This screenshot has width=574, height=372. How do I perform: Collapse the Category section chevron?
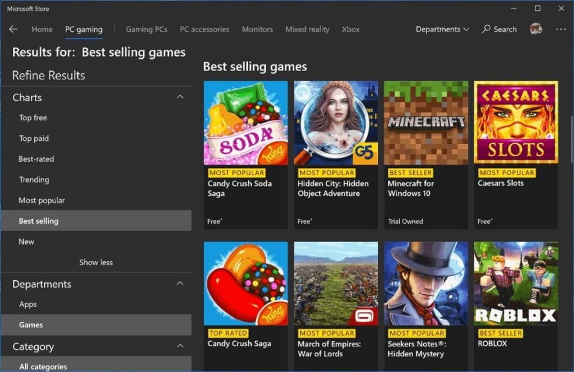(180, 346)
